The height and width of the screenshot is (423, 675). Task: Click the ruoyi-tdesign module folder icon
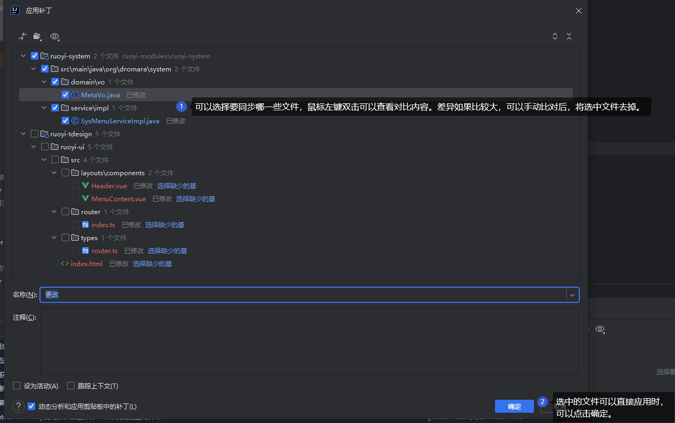tap(45, 134)
